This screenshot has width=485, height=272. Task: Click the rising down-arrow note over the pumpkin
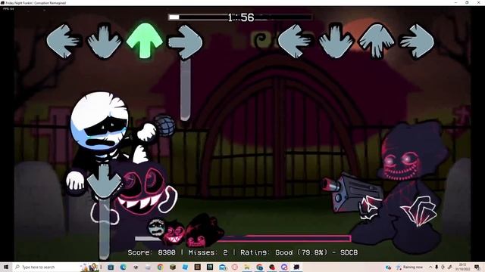click(104, 182)
